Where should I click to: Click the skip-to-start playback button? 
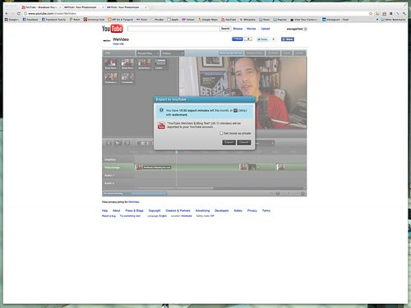pyautogui.click(x=109, y=143)
